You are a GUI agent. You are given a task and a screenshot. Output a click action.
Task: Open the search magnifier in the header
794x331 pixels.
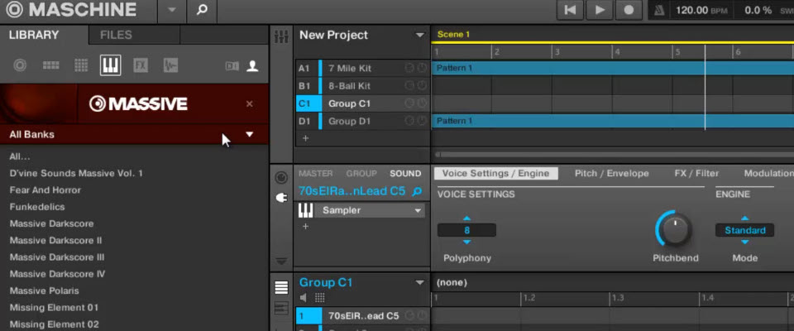pyautogui.click(x=202, y=10)
